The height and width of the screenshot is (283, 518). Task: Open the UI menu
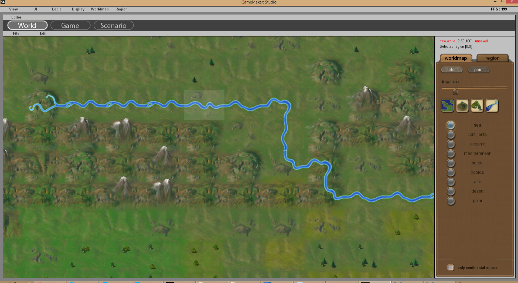[35, 9]
